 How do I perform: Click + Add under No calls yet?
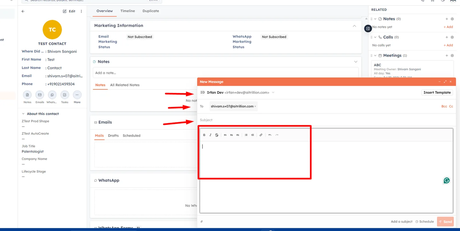click(448, 45)
